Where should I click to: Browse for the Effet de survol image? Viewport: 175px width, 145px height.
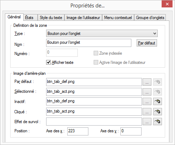[x=147, y=121]
